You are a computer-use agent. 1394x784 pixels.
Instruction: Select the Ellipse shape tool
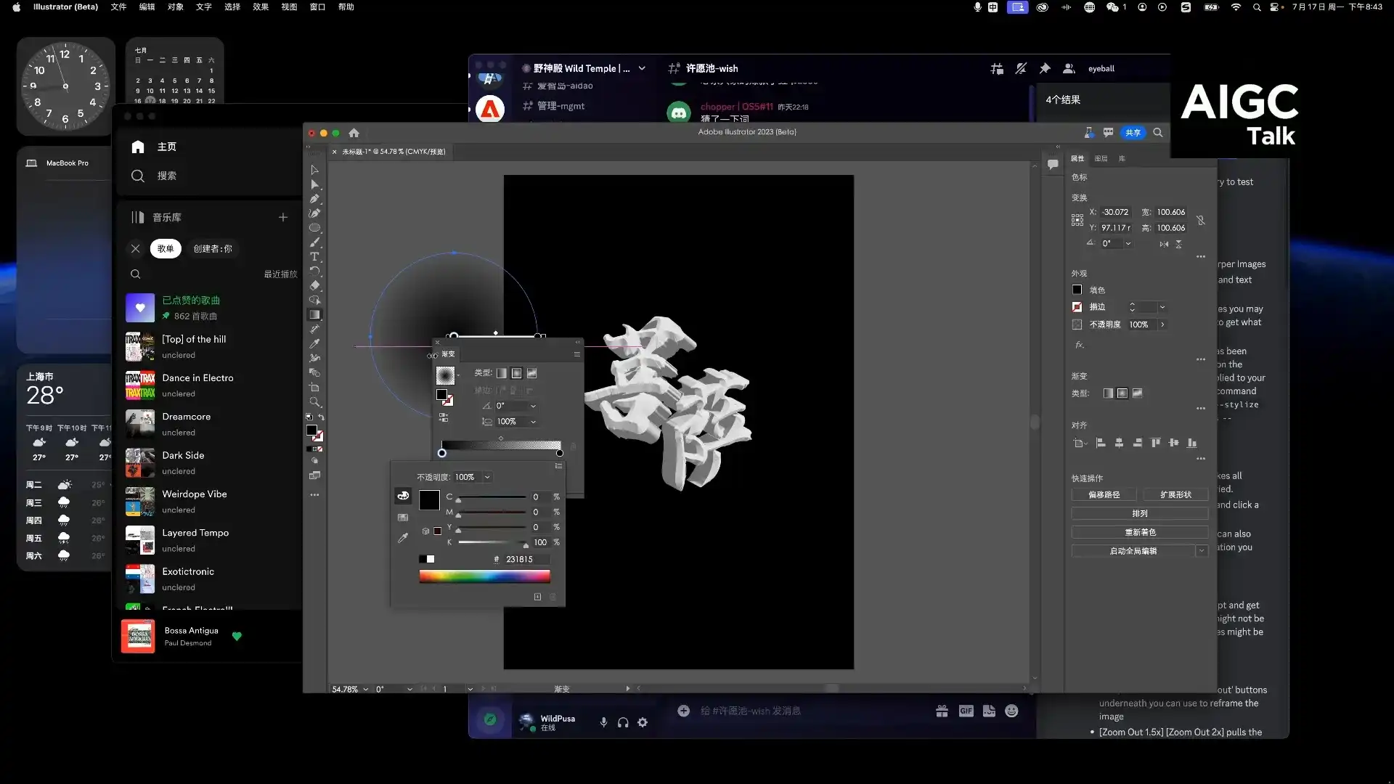tap(314, 228)
